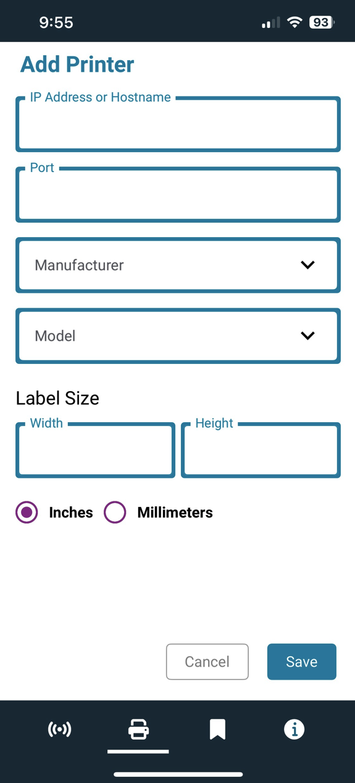Focus the Port input field

(x=178, y=194)
